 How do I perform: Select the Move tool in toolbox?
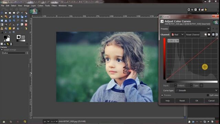coord(2,13)
